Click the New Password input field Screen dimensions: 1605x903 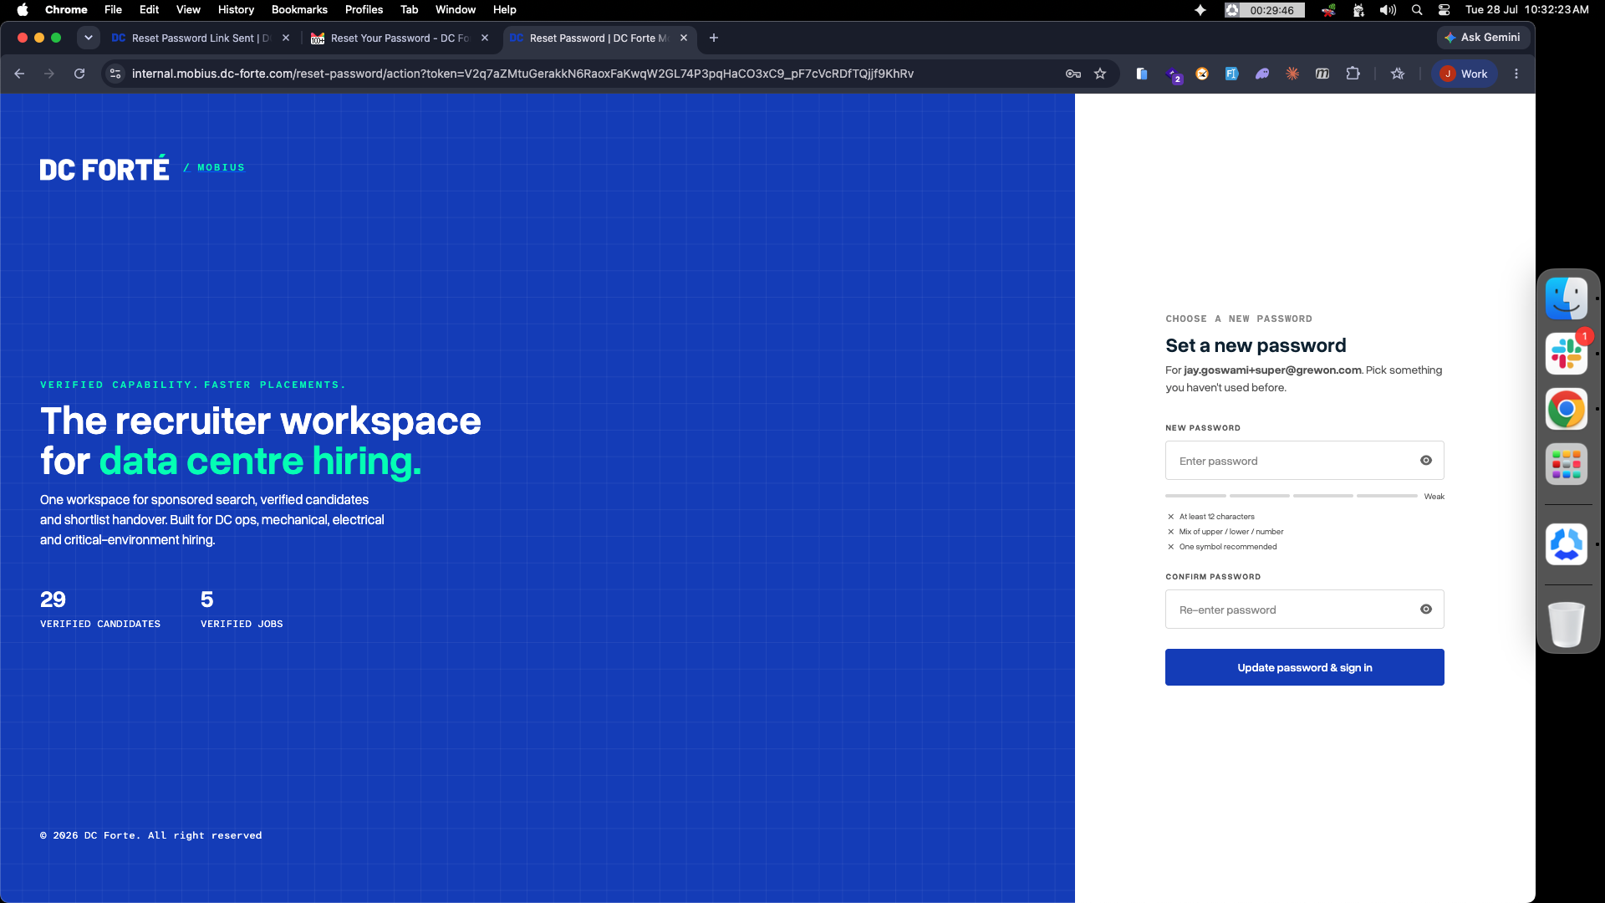pyautogui.click(x=1304, y=461)
